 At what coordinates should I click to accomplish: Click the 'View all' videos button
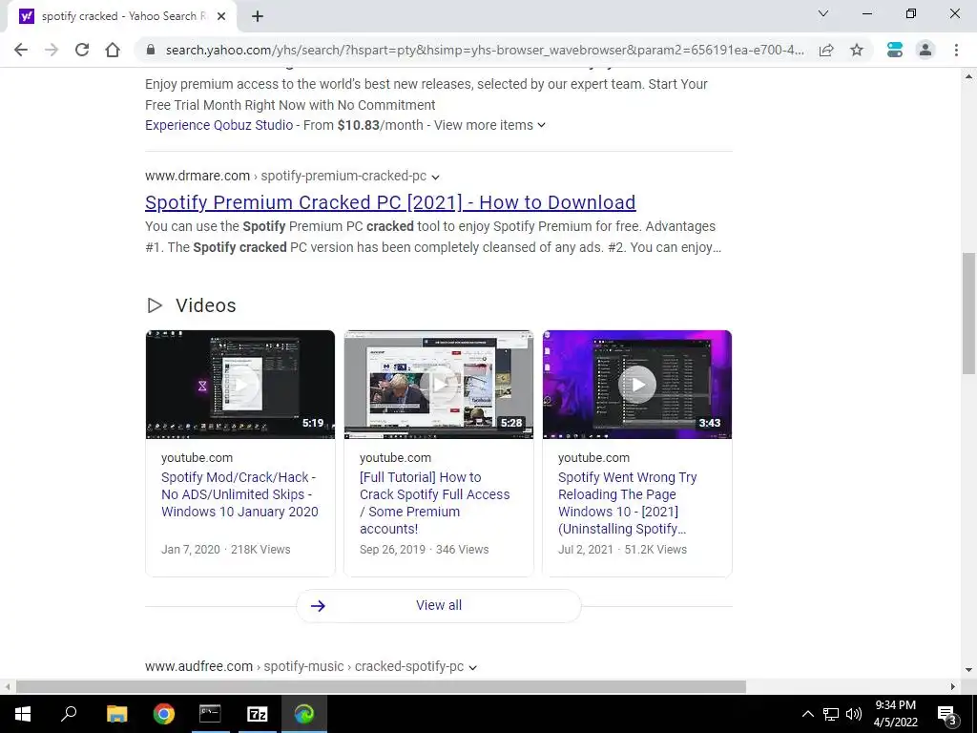tap(439, 605)
